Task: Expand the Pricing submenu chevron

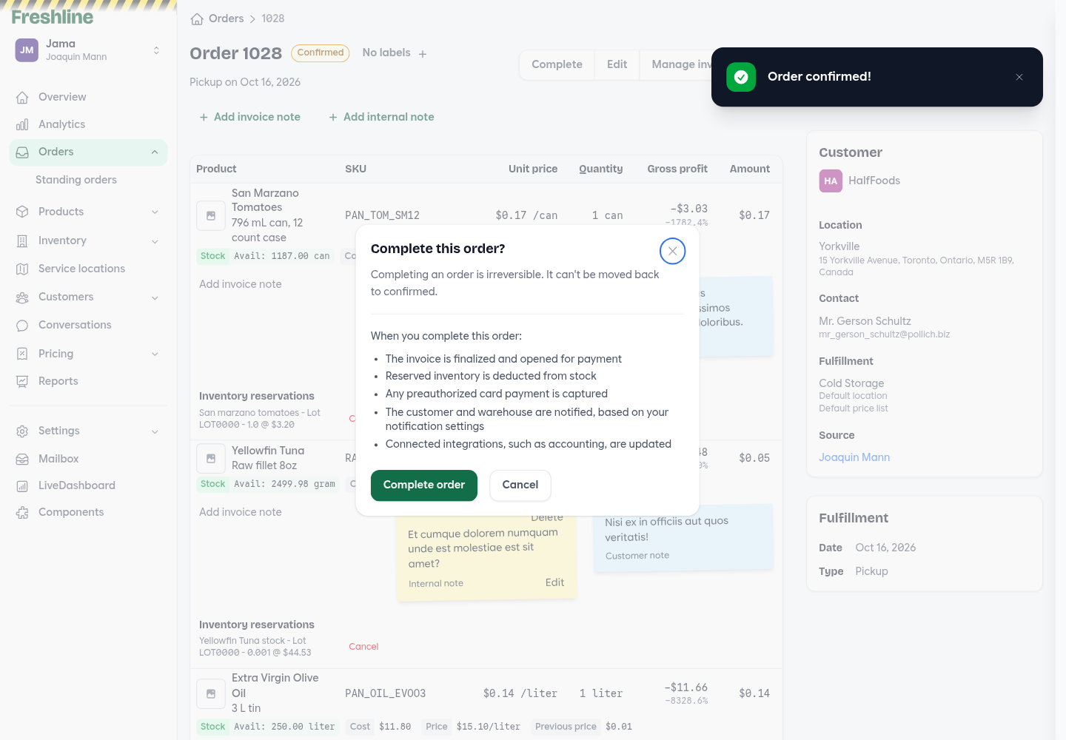Action: pos(155,354)
